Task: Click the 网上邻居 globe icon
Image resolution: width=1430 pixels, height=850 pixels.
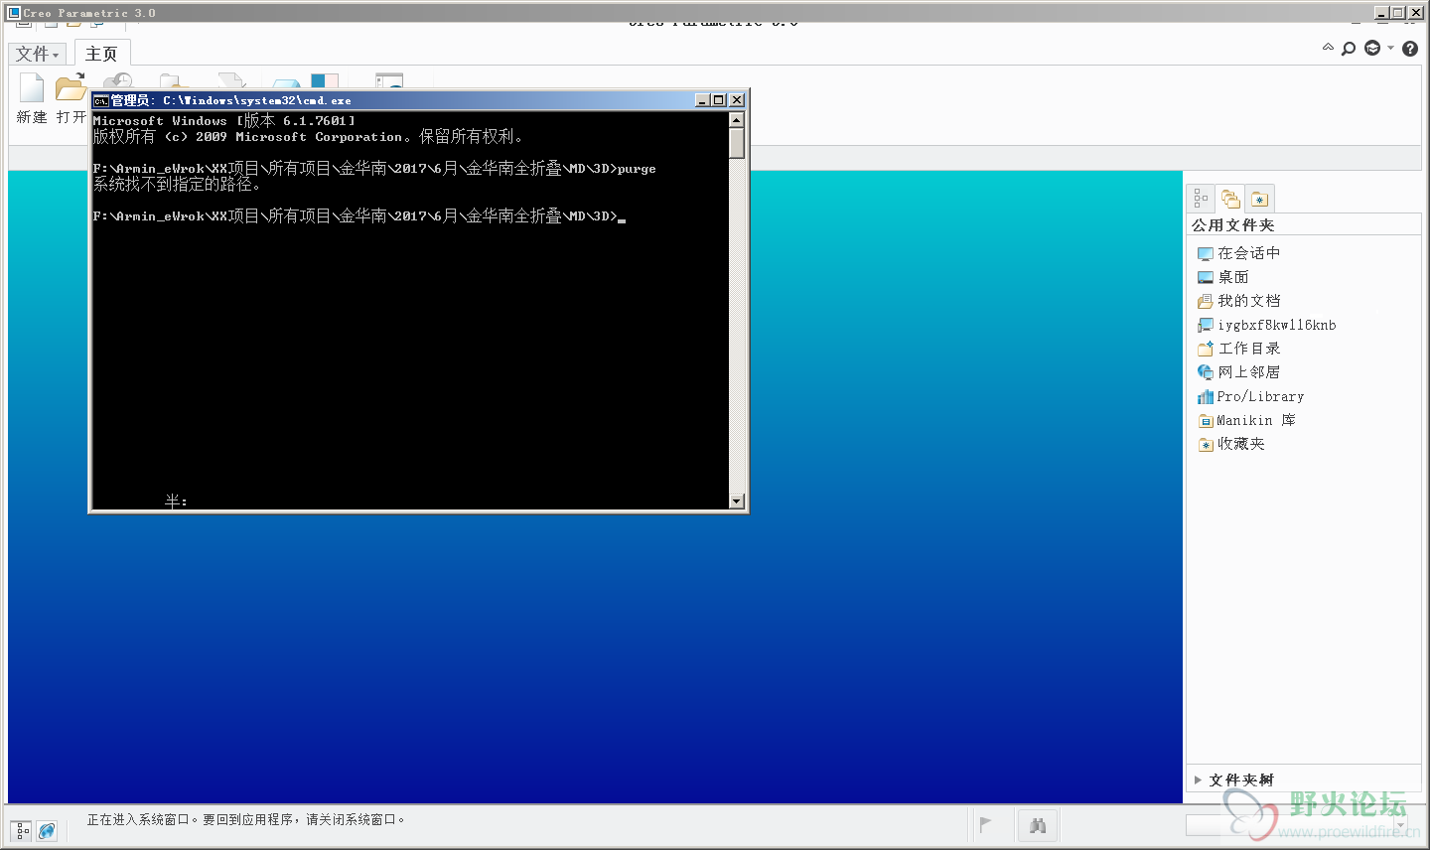Action: pos(1206,372)
